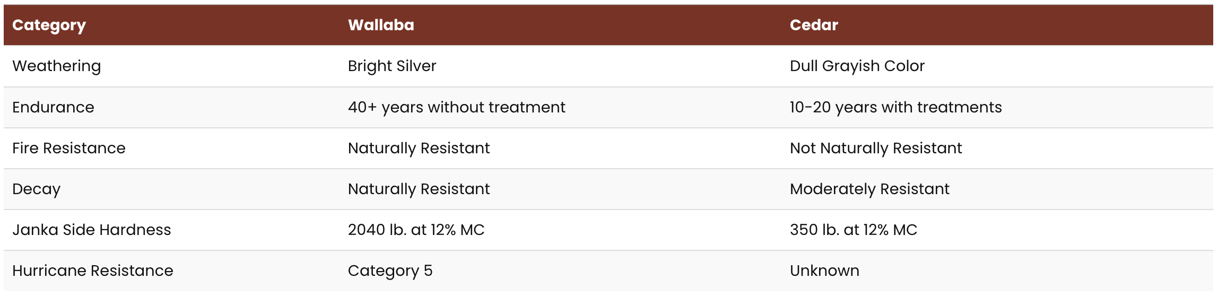Click the Janka Side Hardness label
The image size is (1218, 296).
[x=92, y=230]
